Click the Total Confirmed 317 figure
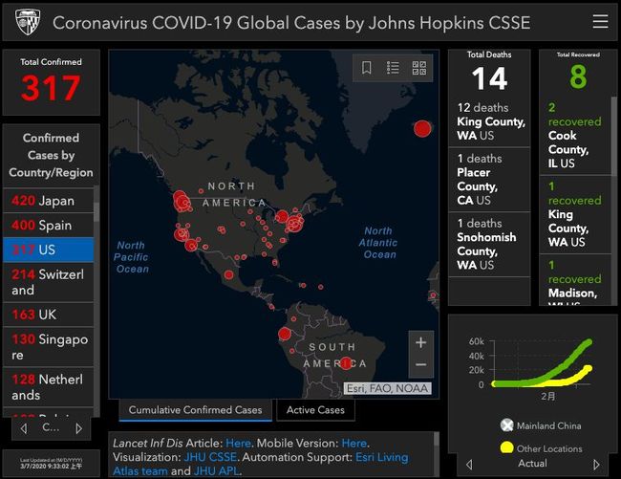This screenshot has height=479, width=621. (x=51, y=88)
